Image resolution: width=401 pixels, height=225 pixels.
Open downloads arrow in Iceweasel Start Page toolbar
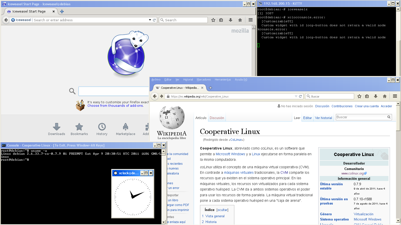(231, 20)
